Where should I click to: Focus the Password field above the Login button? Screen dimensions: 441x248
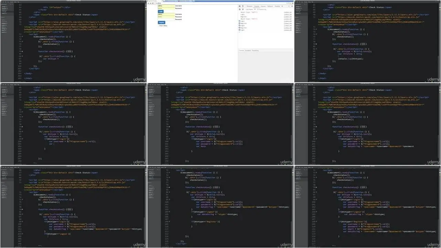(166, 8)
